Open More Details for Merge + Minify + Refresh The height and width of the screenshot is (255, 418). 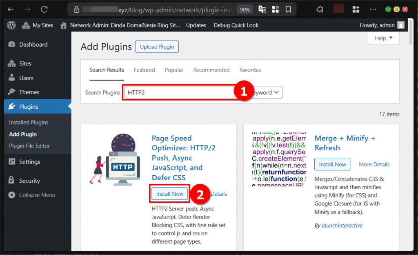374,164
